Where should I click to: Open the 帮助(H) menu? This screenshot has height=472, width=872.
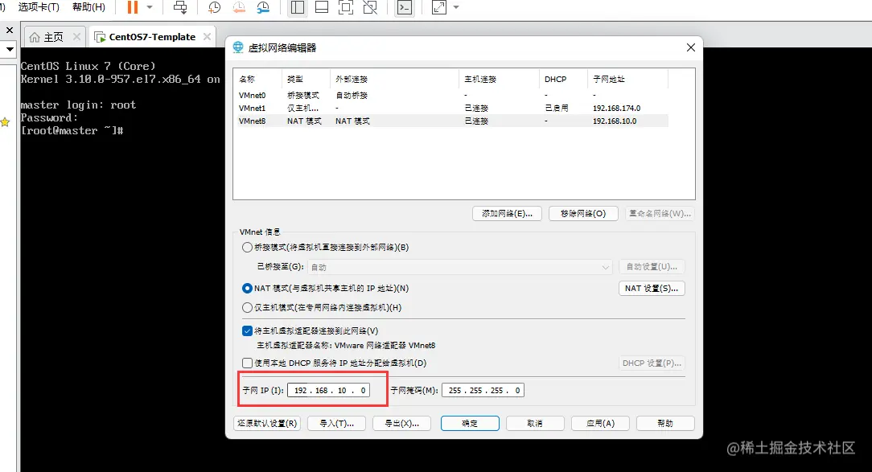click(88, 7)
